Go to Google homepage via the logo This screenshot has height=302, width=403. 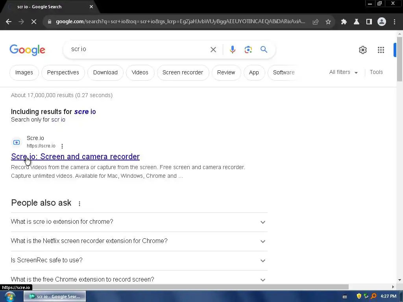27,50
